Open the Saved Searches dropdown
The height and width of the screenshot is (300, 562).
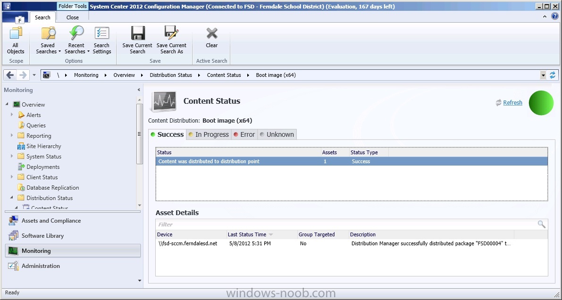pyautogui.click(x=48, y=40)
